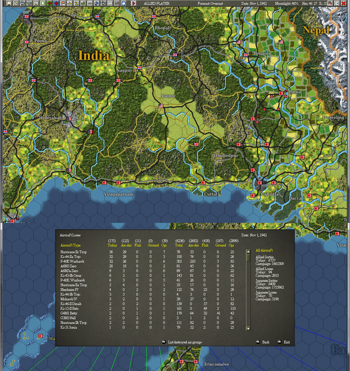This screenshot has width=350, height=371.
Task: Click the striped text-lines toolbar icon
Action: pos(117,3)
